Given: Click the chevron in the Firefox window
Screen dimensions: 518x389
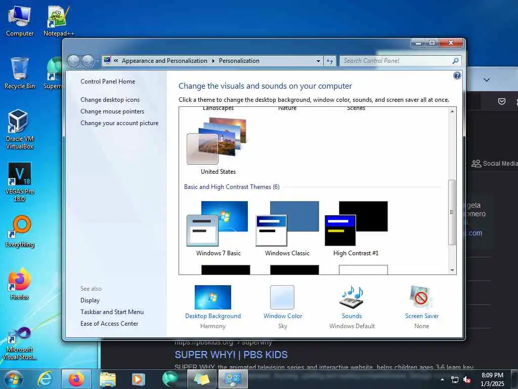Looking at the screenshot, I should 486,80.
